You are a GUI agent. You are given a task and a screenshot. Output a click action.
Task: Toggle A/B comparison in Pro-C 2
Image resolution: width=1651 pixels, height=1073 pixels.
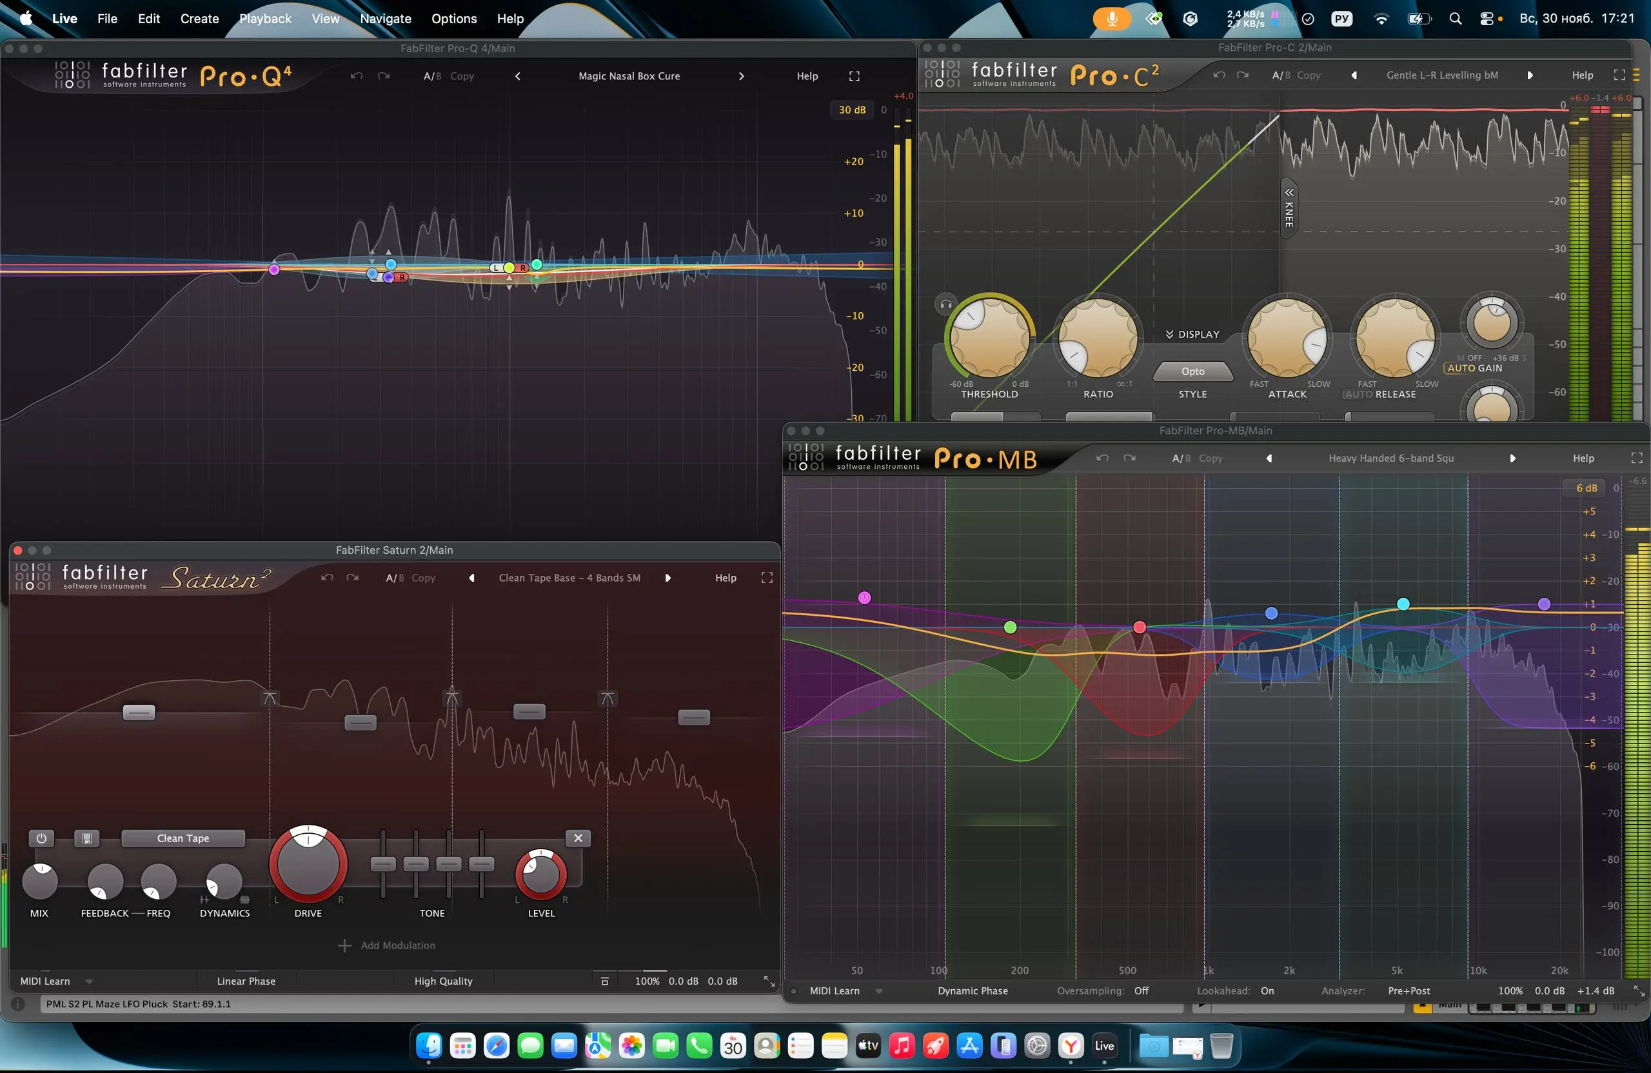pyautogui.click(x=1281, y=75)
